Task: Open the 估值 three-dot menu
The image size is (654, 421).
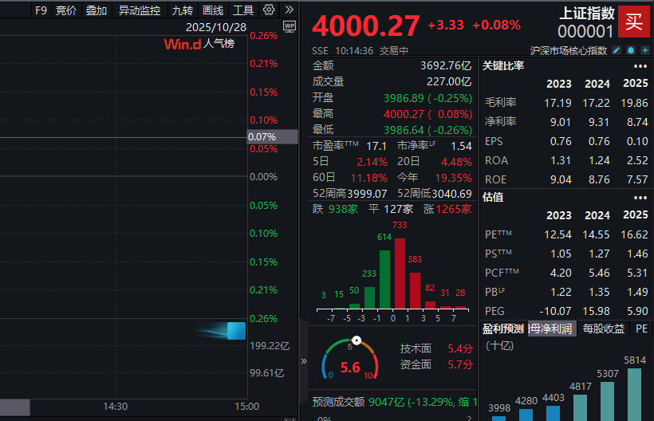Action: click(x=640, y=197)
